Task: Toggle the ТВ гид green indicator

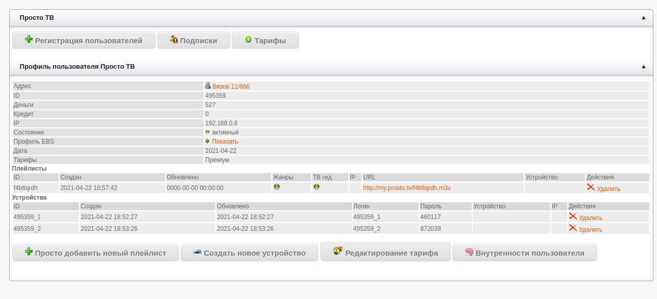Action: [x=316, y=187]
